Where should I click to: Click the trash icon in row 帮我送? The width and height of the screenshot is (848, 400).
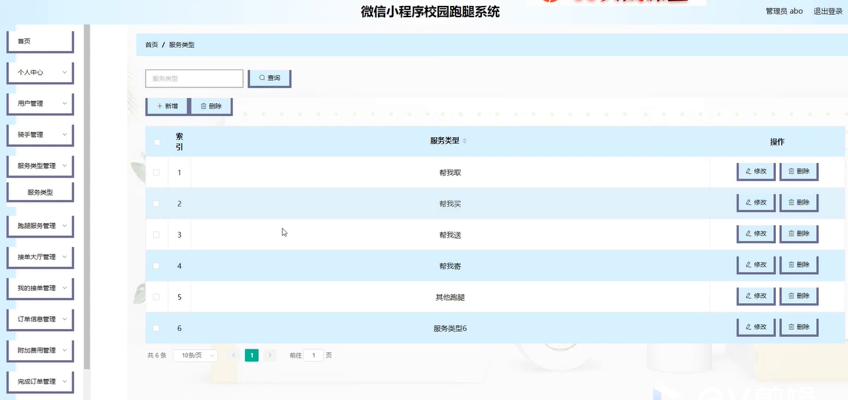(792, 233)
